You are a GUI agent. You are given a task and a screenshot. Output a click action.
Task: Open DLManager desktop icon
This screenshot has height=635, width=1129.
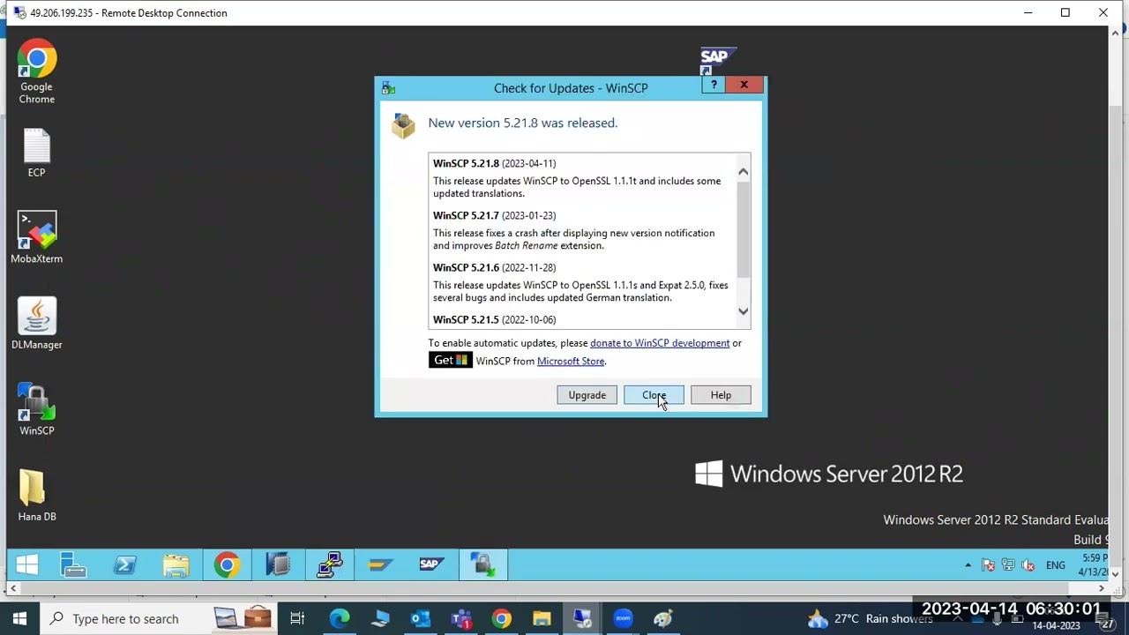(x=37, y=323)
